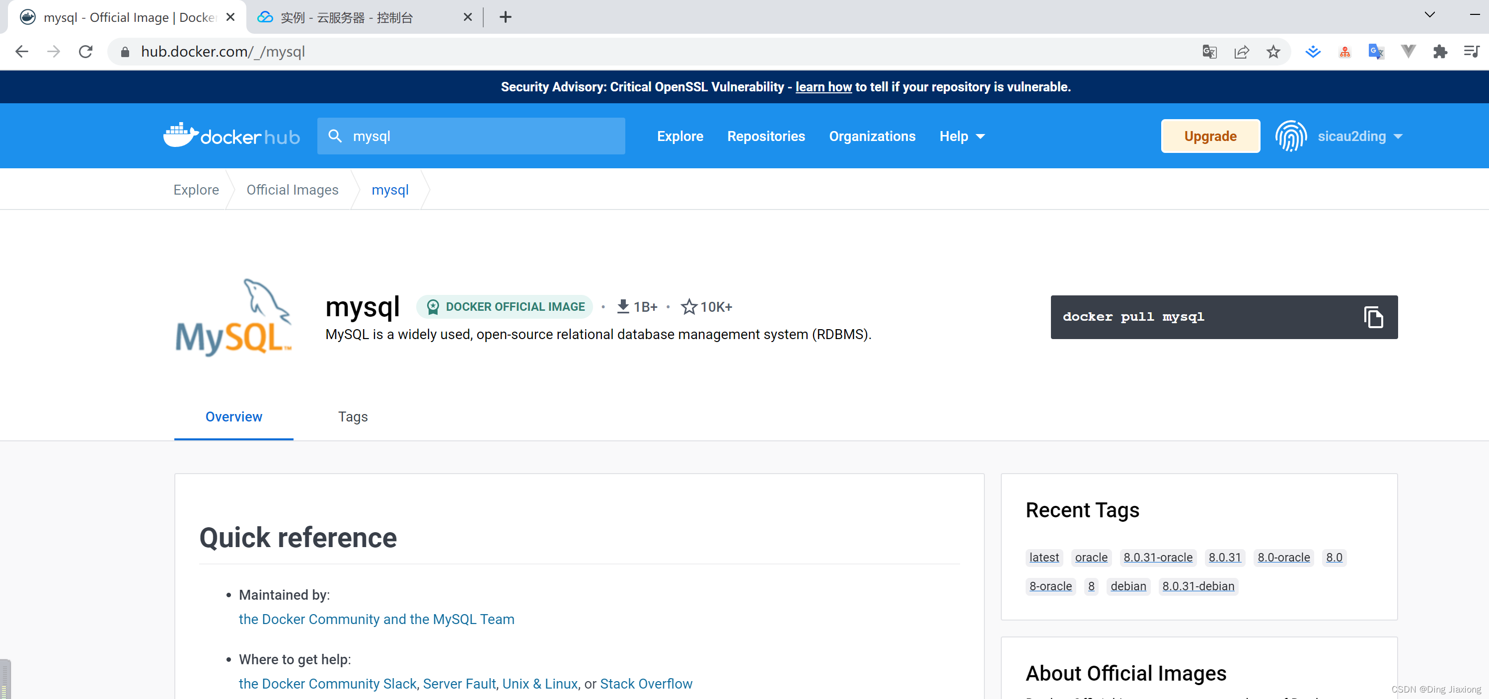Select the 8-oracle tag
Viewport: 1489px width, 699px height.
(1050, 586)
